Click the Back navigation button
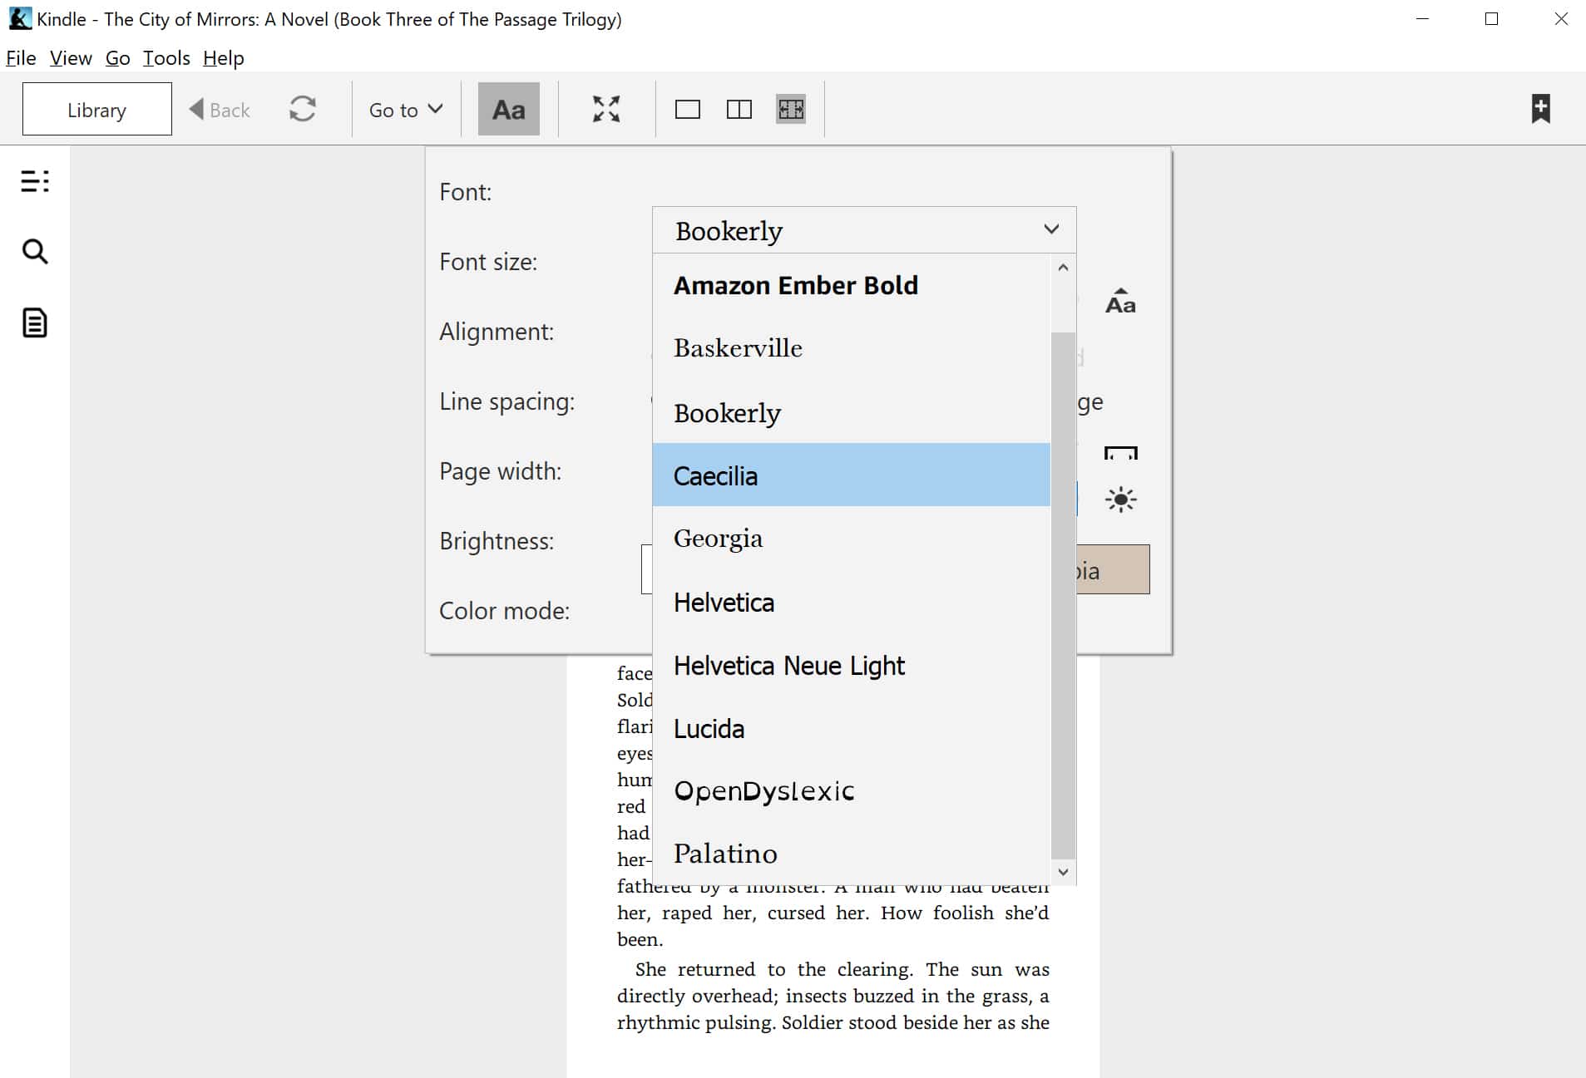The height and width of the screenshot is (1078, 1586). pyautogui.click(x=220, y=110)
